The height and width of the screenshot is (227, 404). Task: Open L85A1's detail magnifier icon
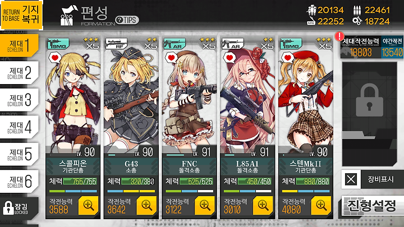point(263,205)
